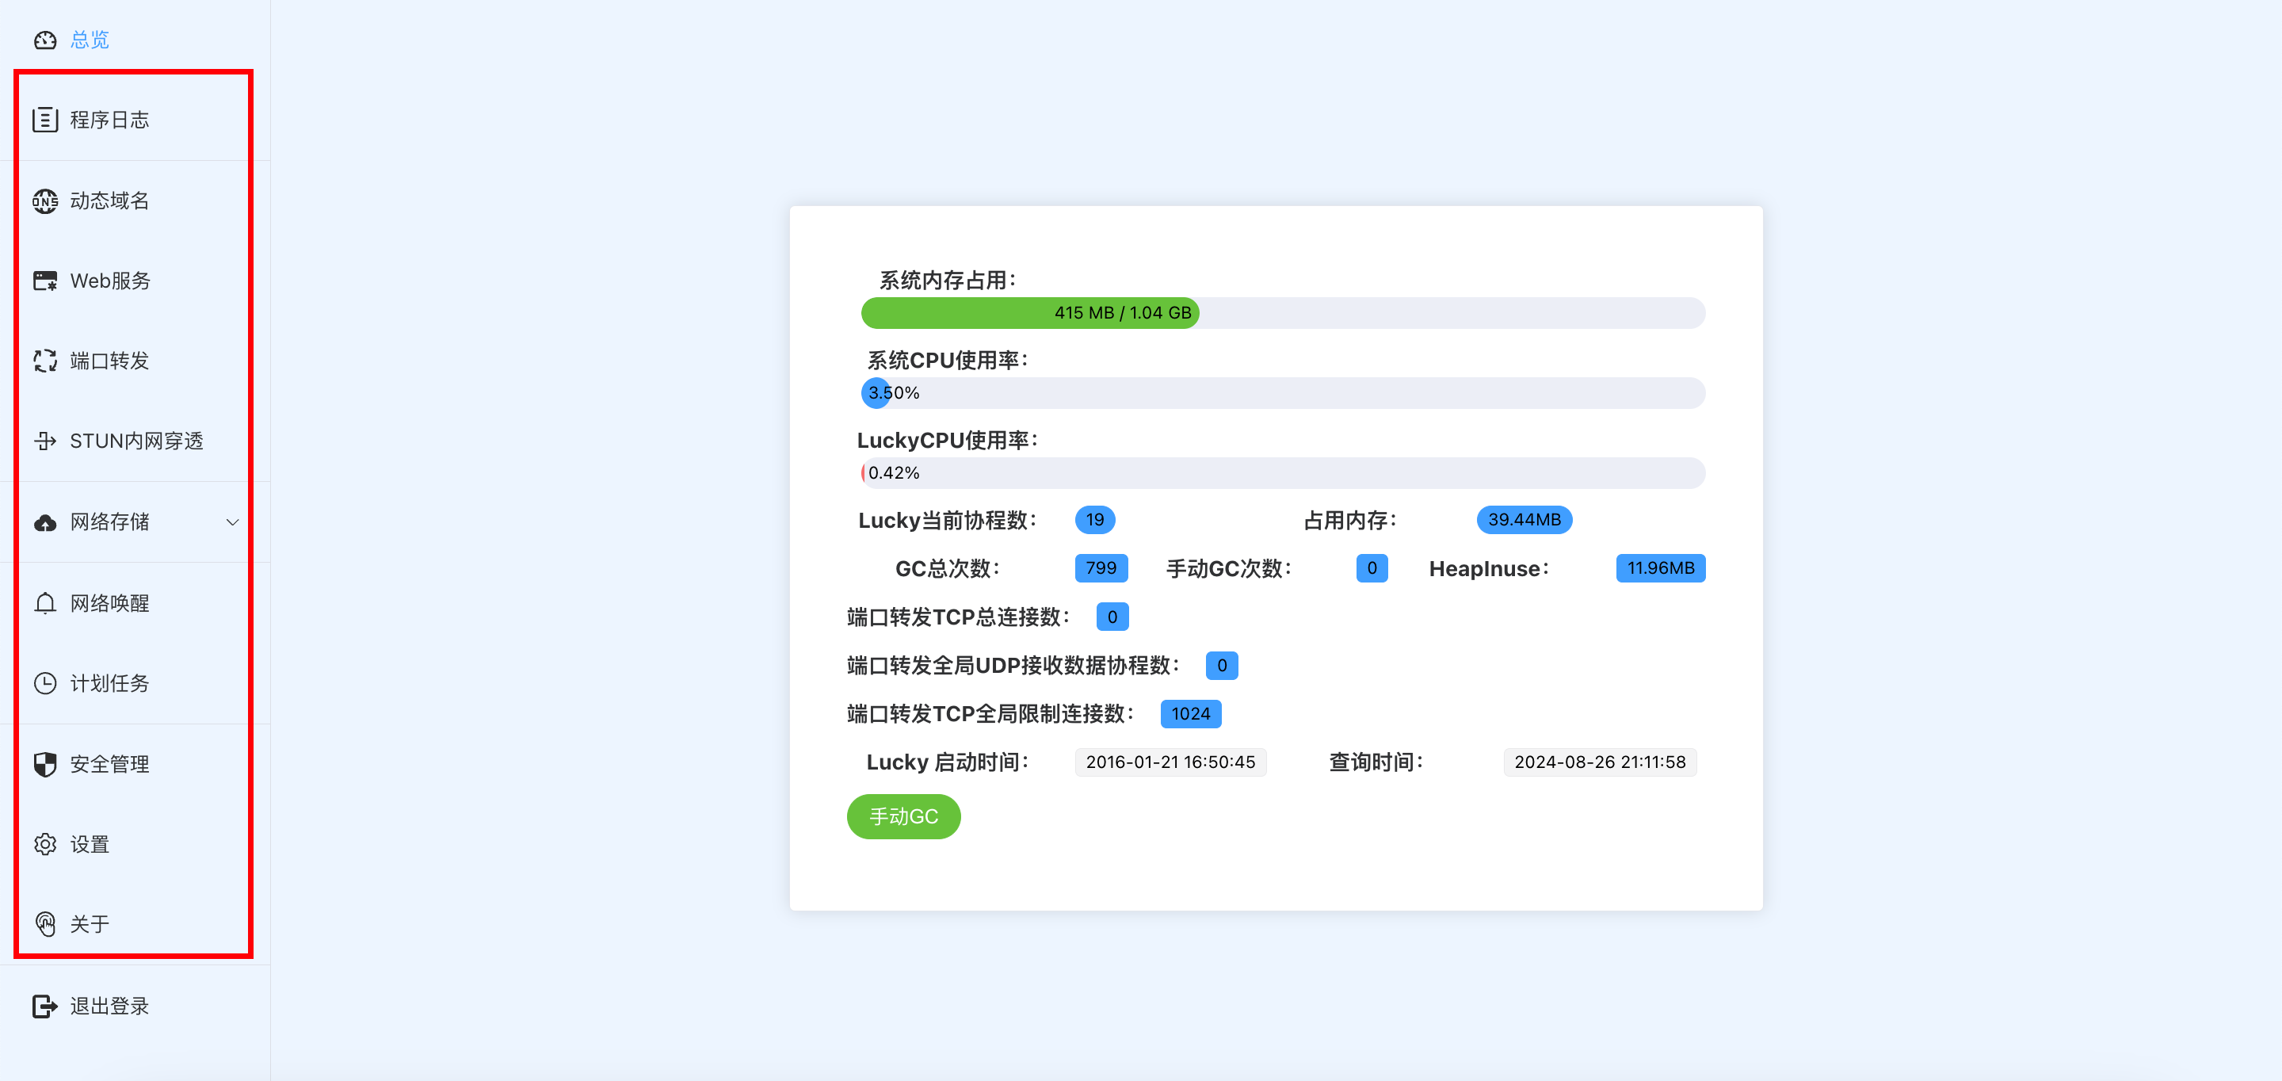Image resolution: width=2282 pixels, height=1081 pixels.
Task: Click the 网络唤醒 bell icon
Action: click(x=45, y=603)
